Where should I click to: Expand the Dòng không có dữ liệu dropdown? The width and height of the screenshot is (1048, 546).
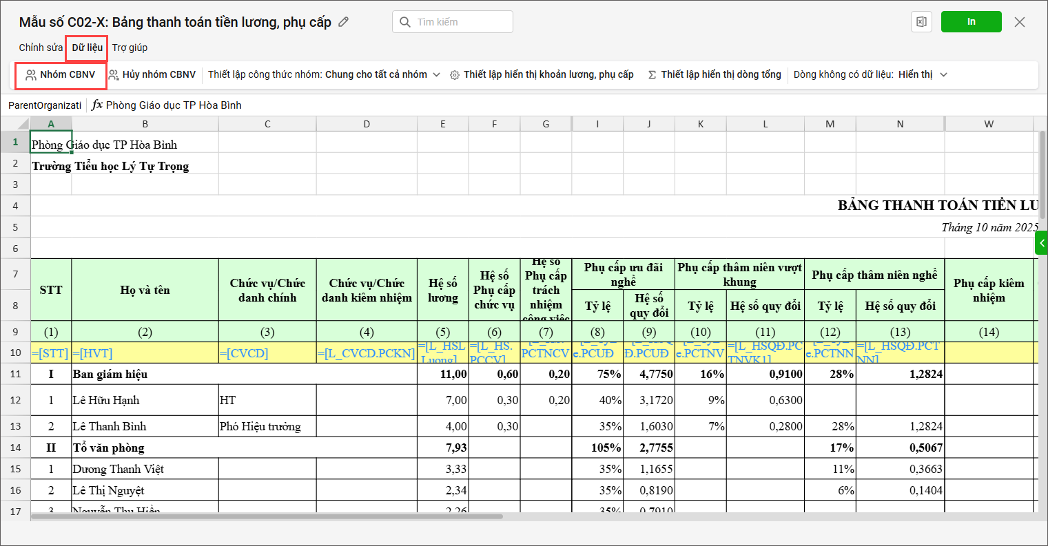click(943, 75)
